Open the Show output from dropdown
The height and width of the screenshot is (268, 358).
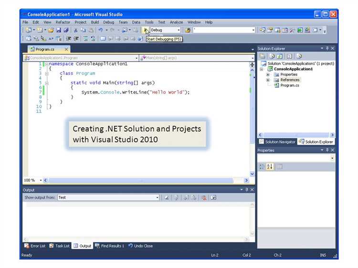(x=158, y=197)
